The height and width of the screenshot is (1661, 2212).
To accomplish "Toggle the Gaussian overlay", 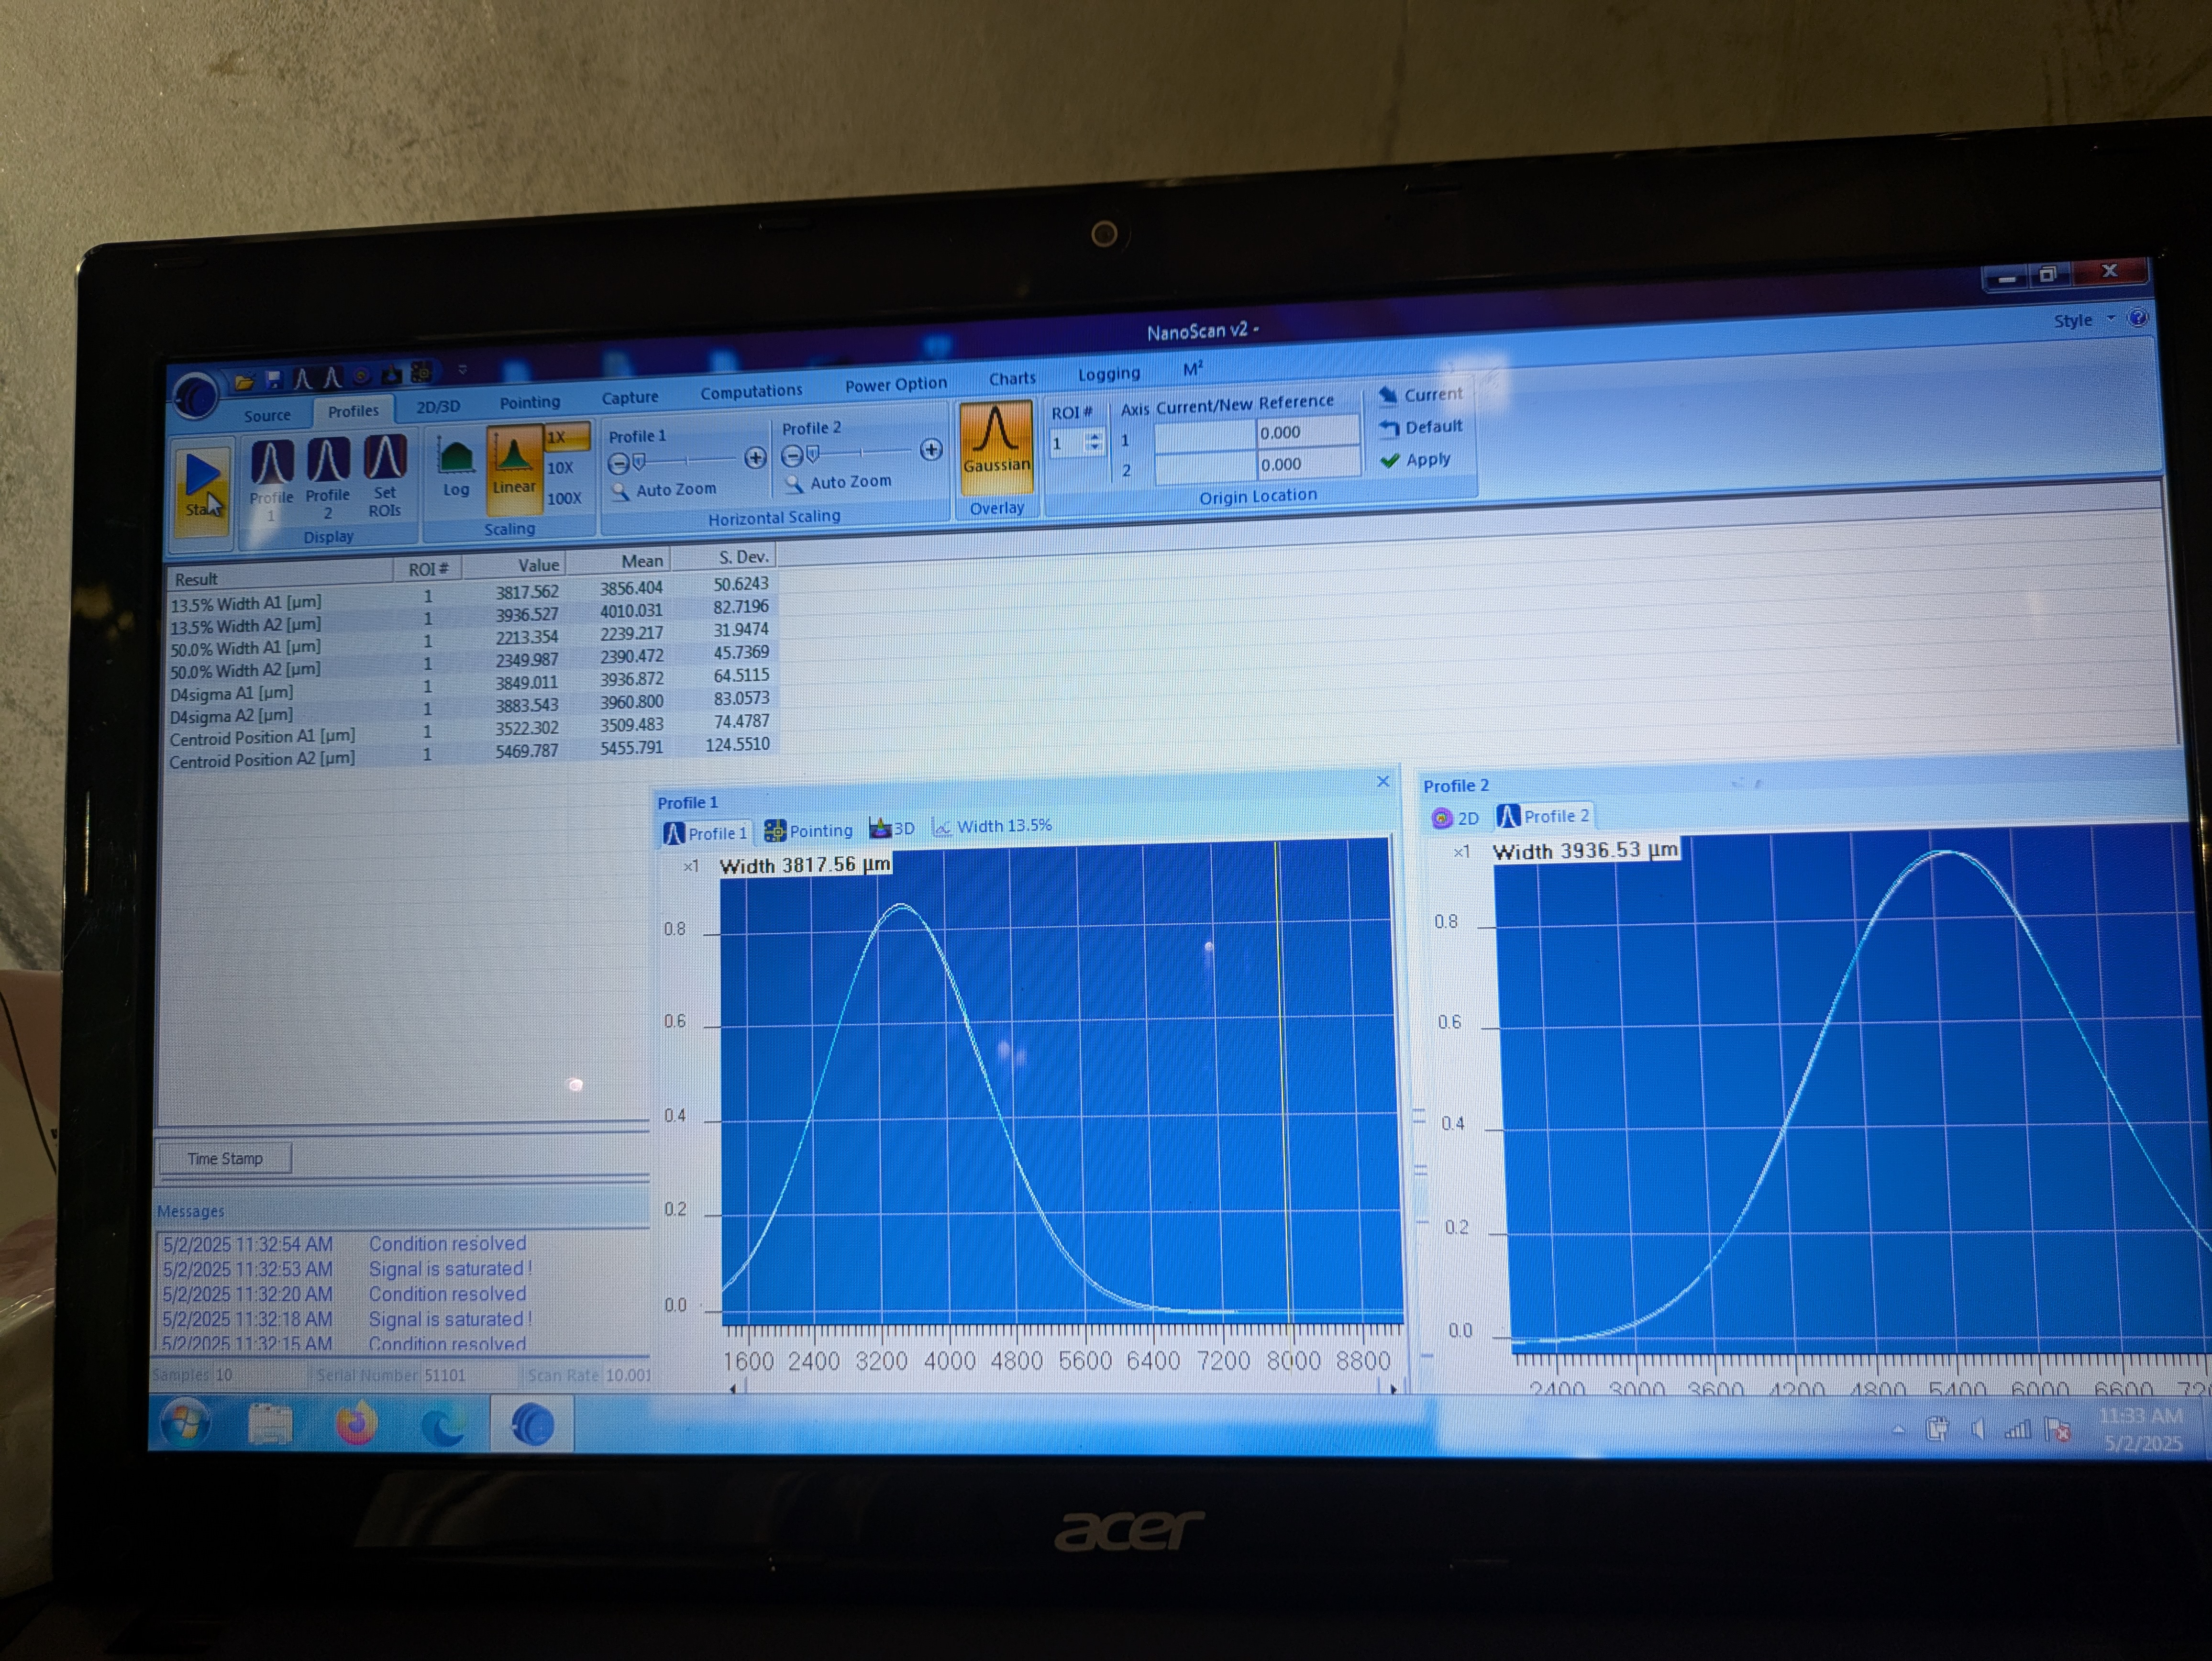I will coord(996,447).
